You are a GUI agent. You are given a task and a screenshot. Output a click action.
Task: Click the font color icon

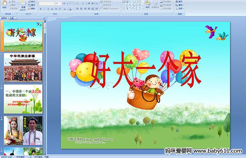coord(70,9)
